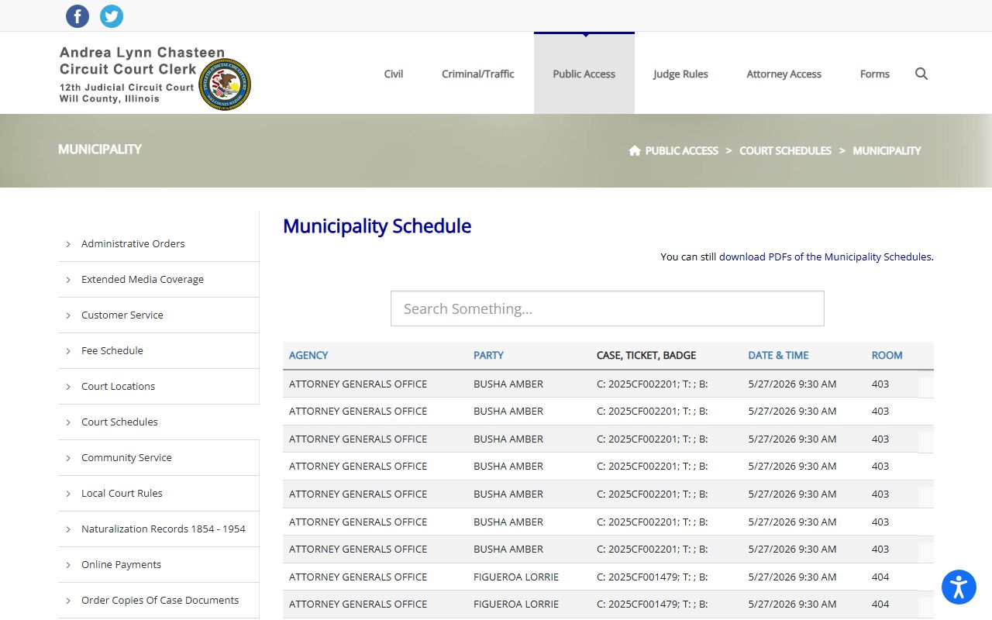Go to Public Access breadcrumb link
Image resolution: width=992 pixels, height=620 pixels.
click(682, 150)
